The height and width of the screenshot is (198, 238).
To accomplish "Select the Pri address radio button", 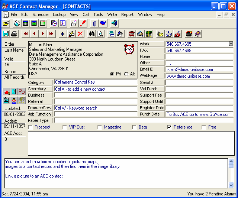I will 112,74.
